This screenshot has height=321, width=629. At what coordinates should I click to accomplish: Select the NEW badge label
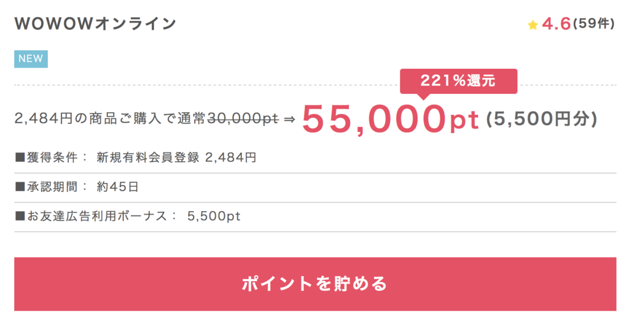click(31, 59)
